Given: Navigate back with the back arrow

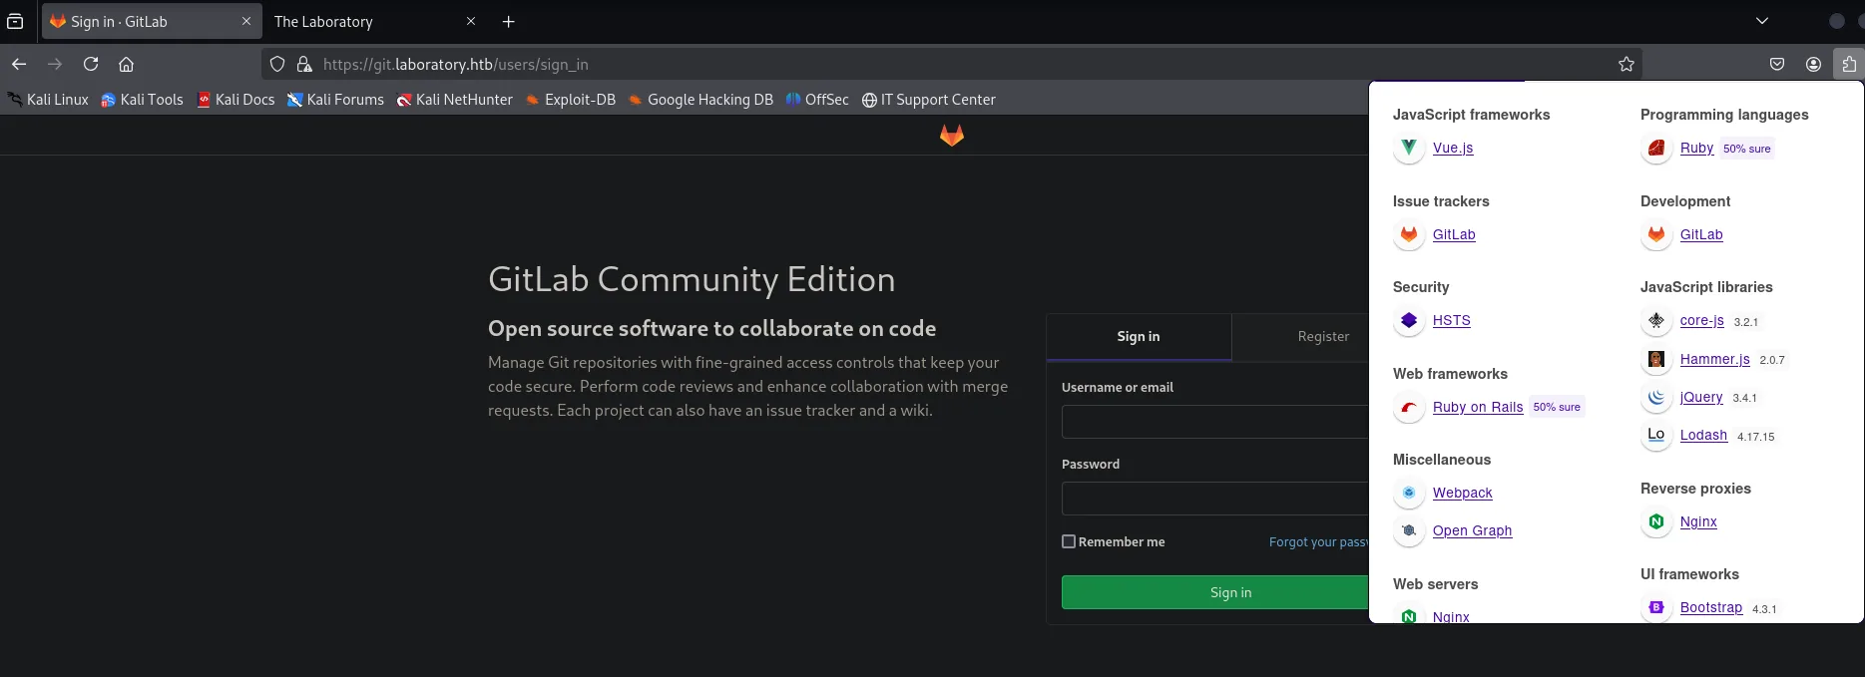Looking at the screenshot, I should click(19, 64).
